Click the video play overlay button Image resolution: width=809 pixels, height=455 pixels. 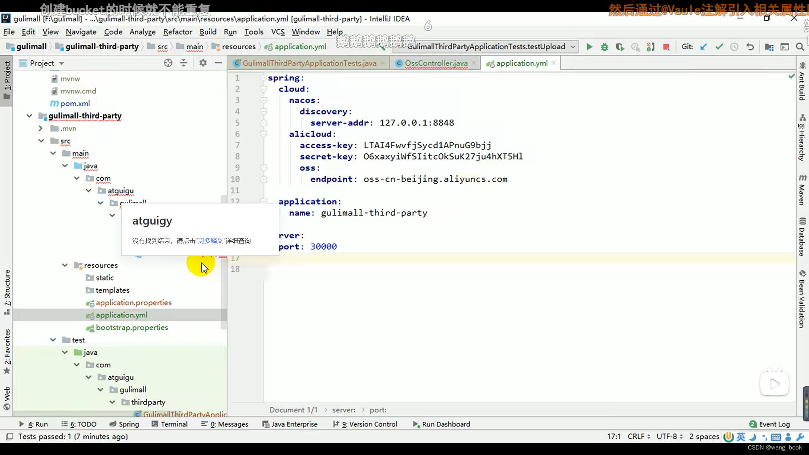774,383
